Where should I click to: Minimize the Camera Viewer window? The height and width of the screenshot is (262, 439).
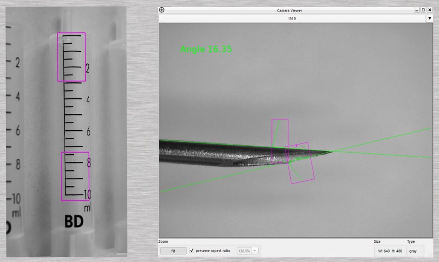click(x=416, y=10)
